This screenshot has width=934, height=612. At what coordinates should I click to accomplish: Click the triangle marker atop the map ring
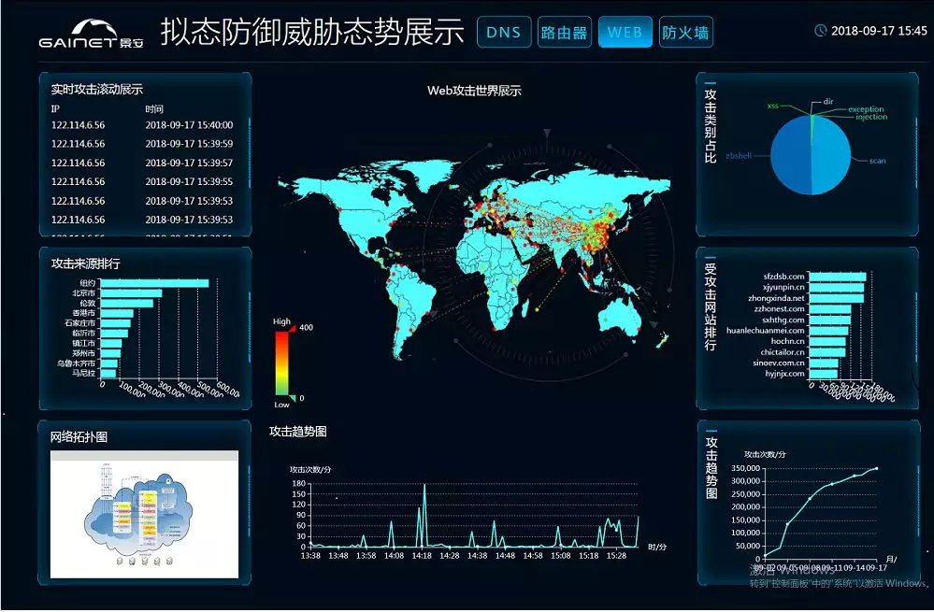548,134
